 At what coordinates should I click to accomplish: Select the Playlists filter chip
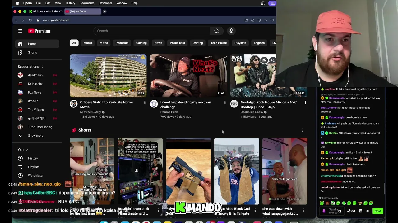[240, 43]
